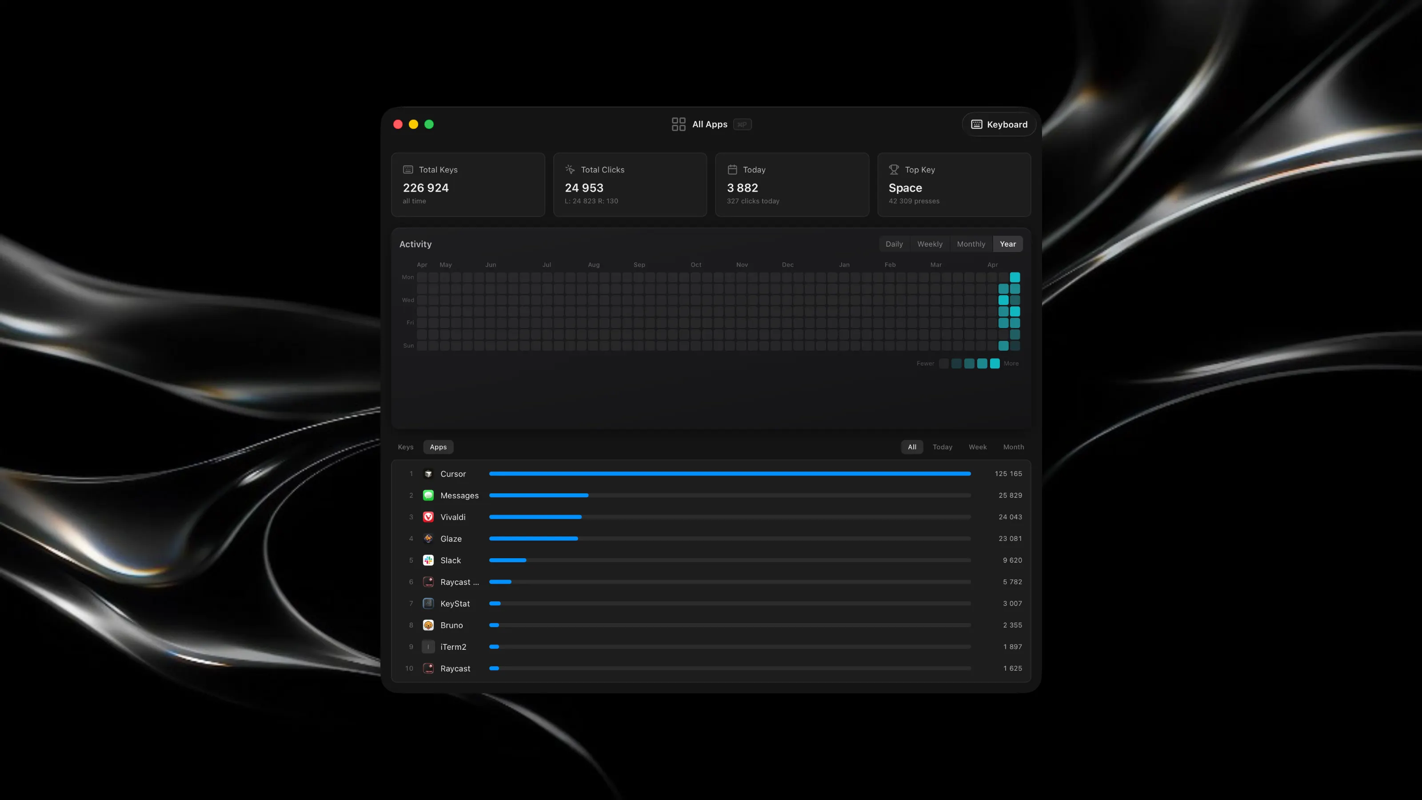Screen dimensions: 1422x800
Task: Filter the list by Month
Action: pyautogui.click(x=1014, y=447)
